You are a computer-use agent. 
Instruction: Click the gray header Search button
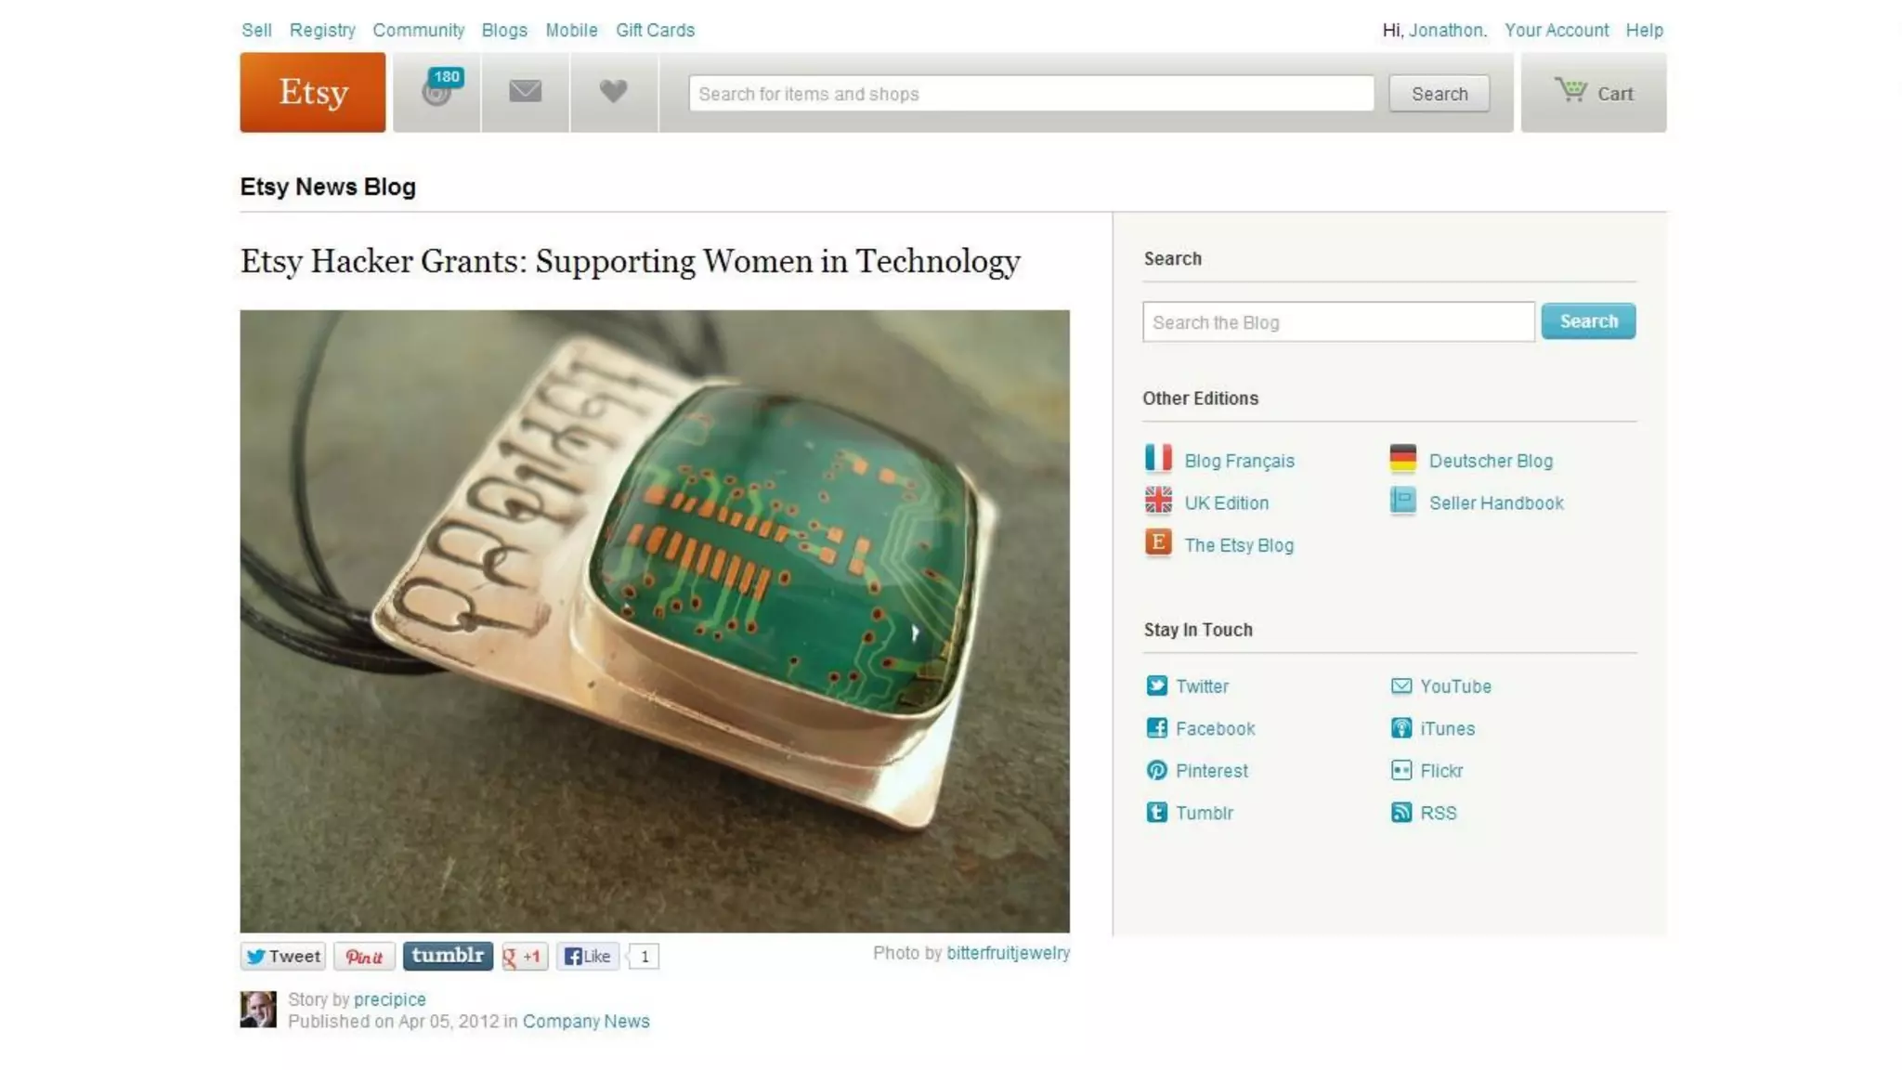(1440, 94)
